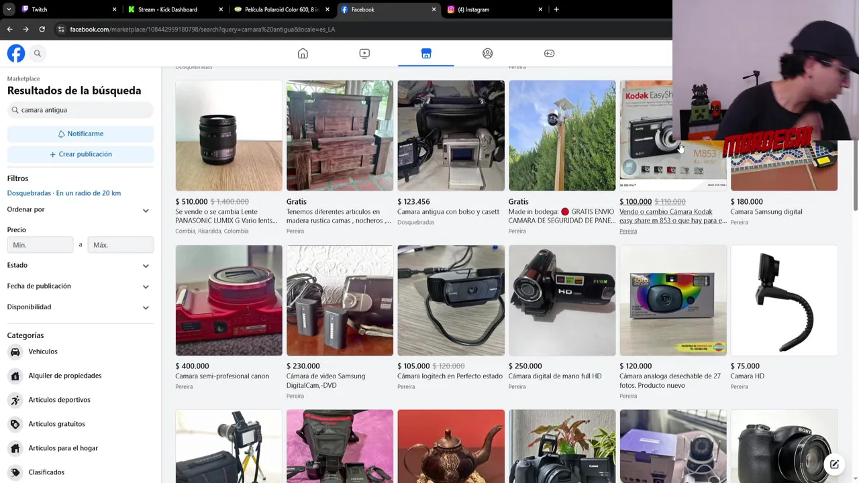Open red Camara semi-profesional canon photo
The width and height of the screenshot is (859, 483).
[x=229, y=300]
